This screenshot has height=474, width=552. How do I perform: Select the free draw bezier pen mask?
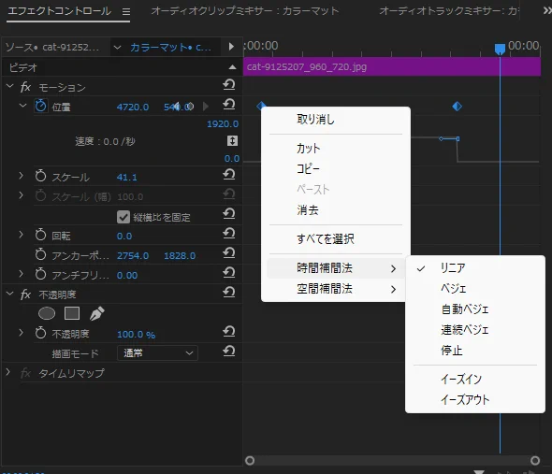click(x=96, y=313)
